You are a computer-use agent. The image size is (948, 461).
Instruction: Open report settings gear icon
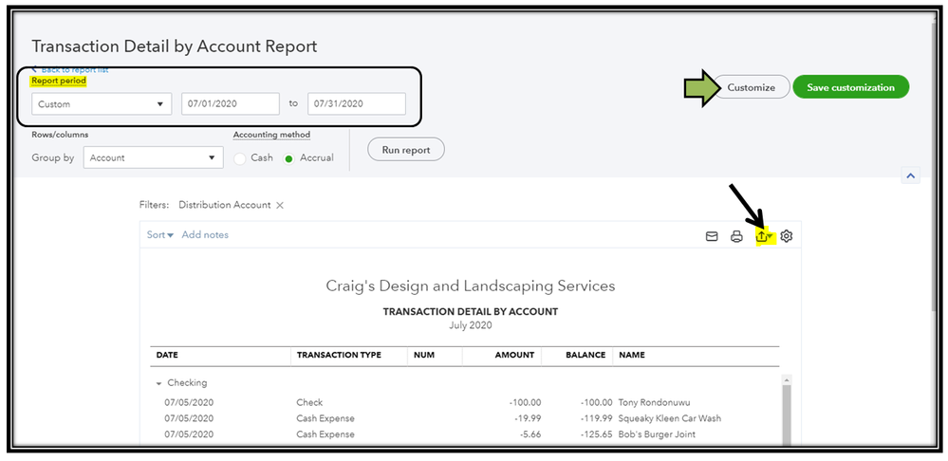pos(786,236)
